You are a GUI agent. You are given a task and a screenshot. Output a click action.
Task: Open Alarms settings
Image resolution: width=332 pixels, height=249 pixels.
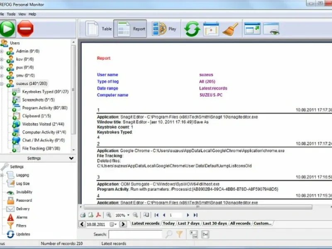[x=22, y=217]
